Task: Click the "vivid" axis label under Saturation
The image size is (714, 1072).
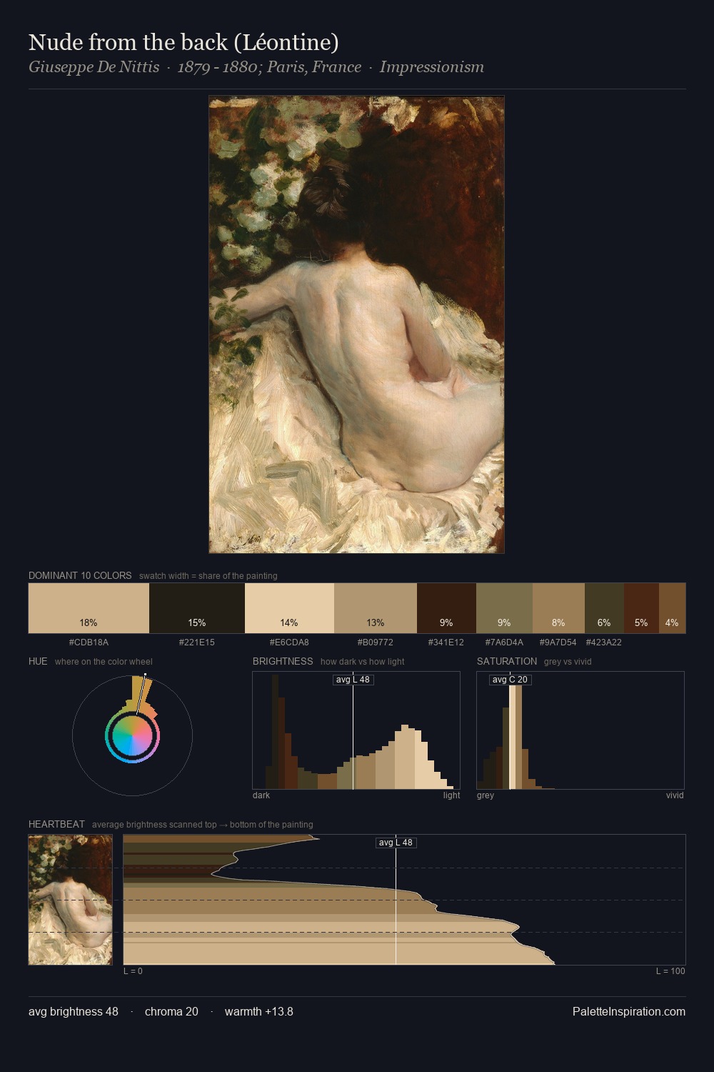Action: (x=675, y=795)
